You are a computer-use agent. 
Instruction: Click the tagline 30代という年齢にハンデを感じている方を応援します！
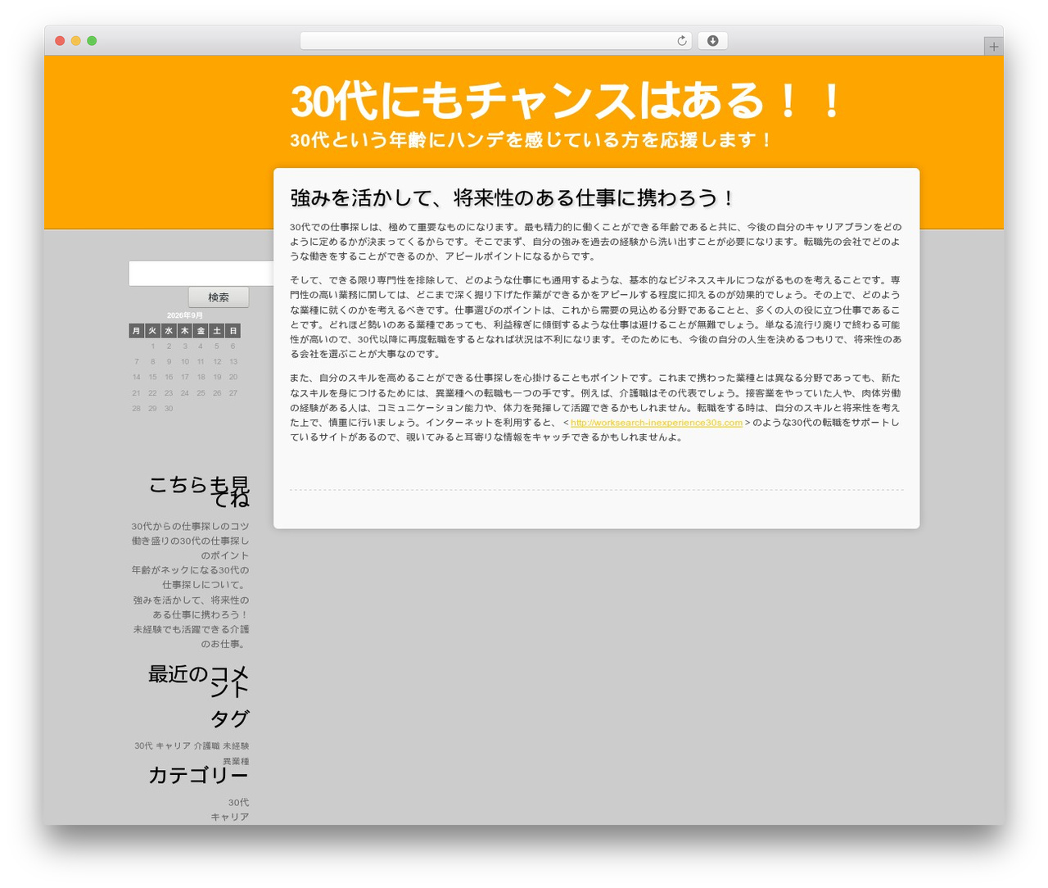pyautogui.click(x=531, y=140)
